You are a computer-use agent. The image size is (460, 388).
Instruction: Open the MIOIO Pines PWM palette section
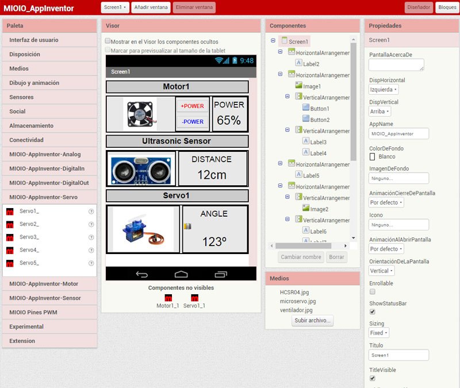click(x=49, y=312)
